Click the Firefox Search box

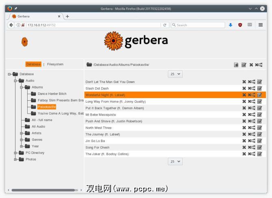pyautogui.click(x=198, y=25)
